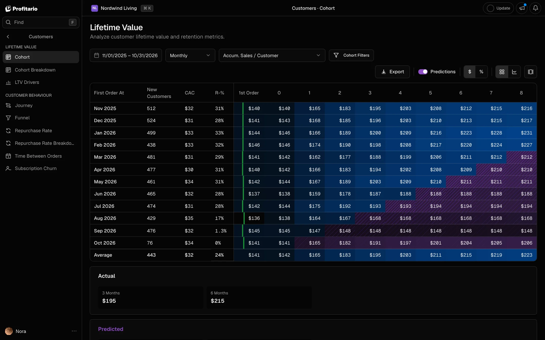Image resolution: width=545 pixels, height=340 pixels.
Task: Click the 1.3% retention value for Sep 2026
Action: tap(221, 231)
